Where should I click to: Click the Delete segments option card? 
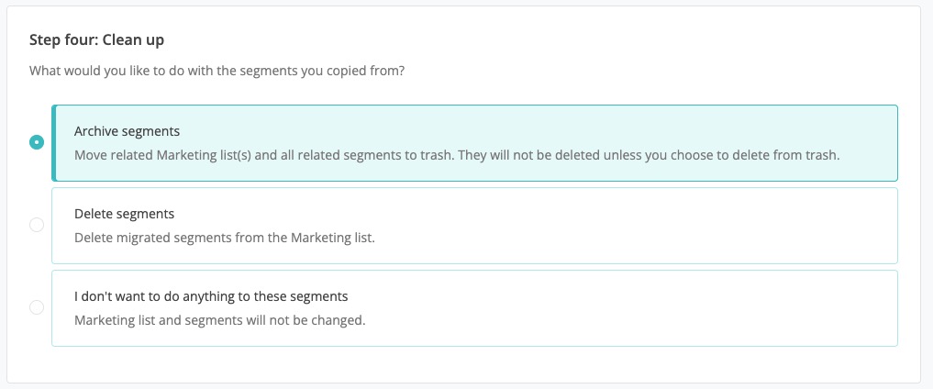tap(475, 226)
